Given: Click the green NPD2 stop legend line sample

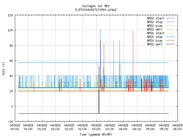Looking at the screenshot, I should pos(170,22).
